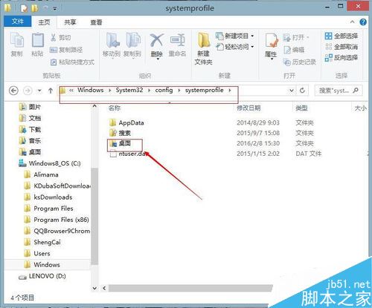Click Copy path in clipboard group
This screenshot has width=372, height=308.
point(66,50)
